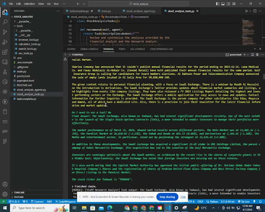Open the Extensions view
Image resolution: width=265 pixels, height=212 pixels.
click(x=5, y=51)
